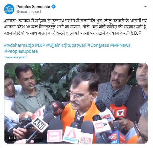Open the #Ujjain hashtag

53,45
